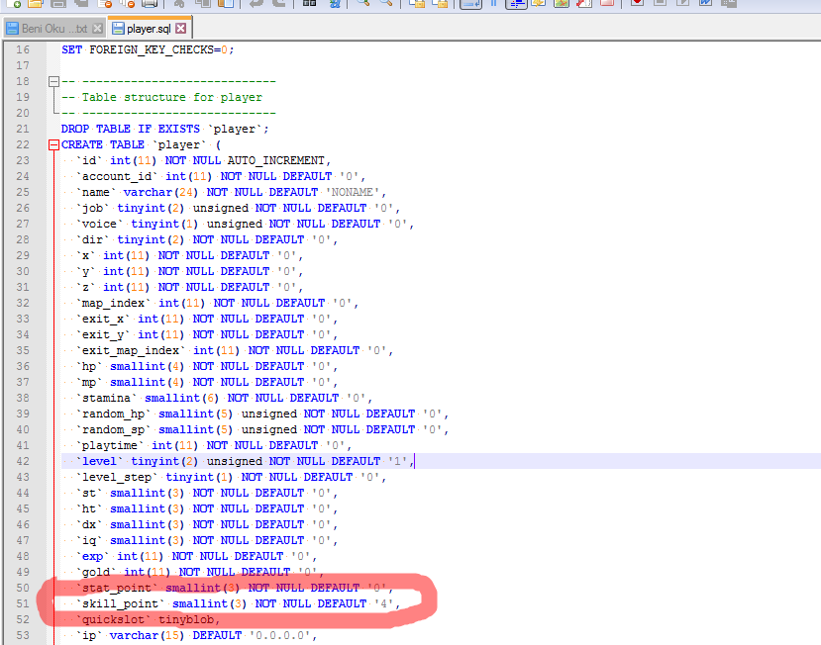Zoom in using the magnifier toolbar icon

[x=362, y=3]
